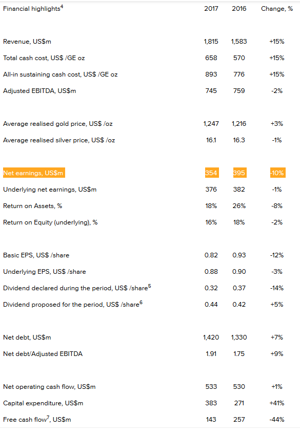Select the Net debt 2017 value 1,420
This screenshot has width=300, height=432.
[x=211, y=337]
